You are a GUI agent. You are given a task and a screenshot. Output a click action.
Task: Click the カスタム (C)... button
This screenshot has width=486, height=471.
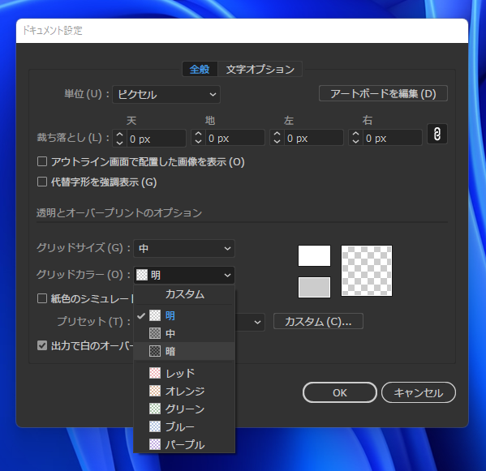[318, 322]
